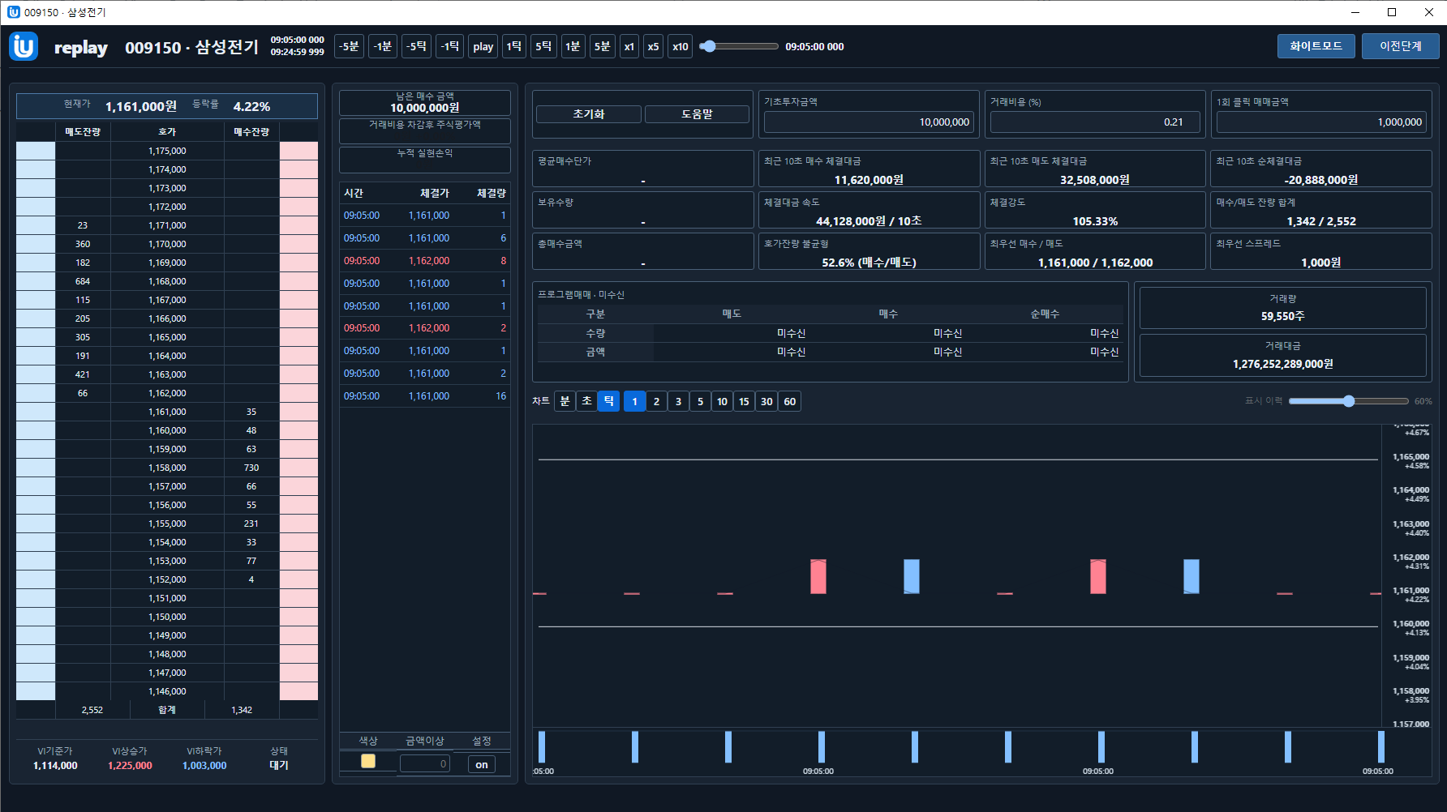Choose chart interval 30
The width and height of the screenshot is (1447, 812).
pos(766,401)
